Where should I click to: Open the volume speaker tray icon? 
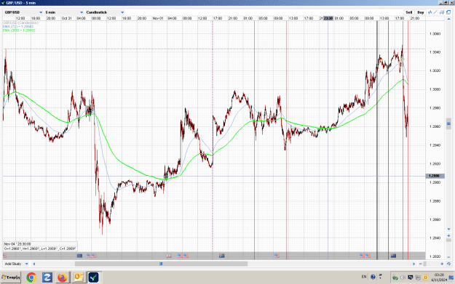click(403, 277)
